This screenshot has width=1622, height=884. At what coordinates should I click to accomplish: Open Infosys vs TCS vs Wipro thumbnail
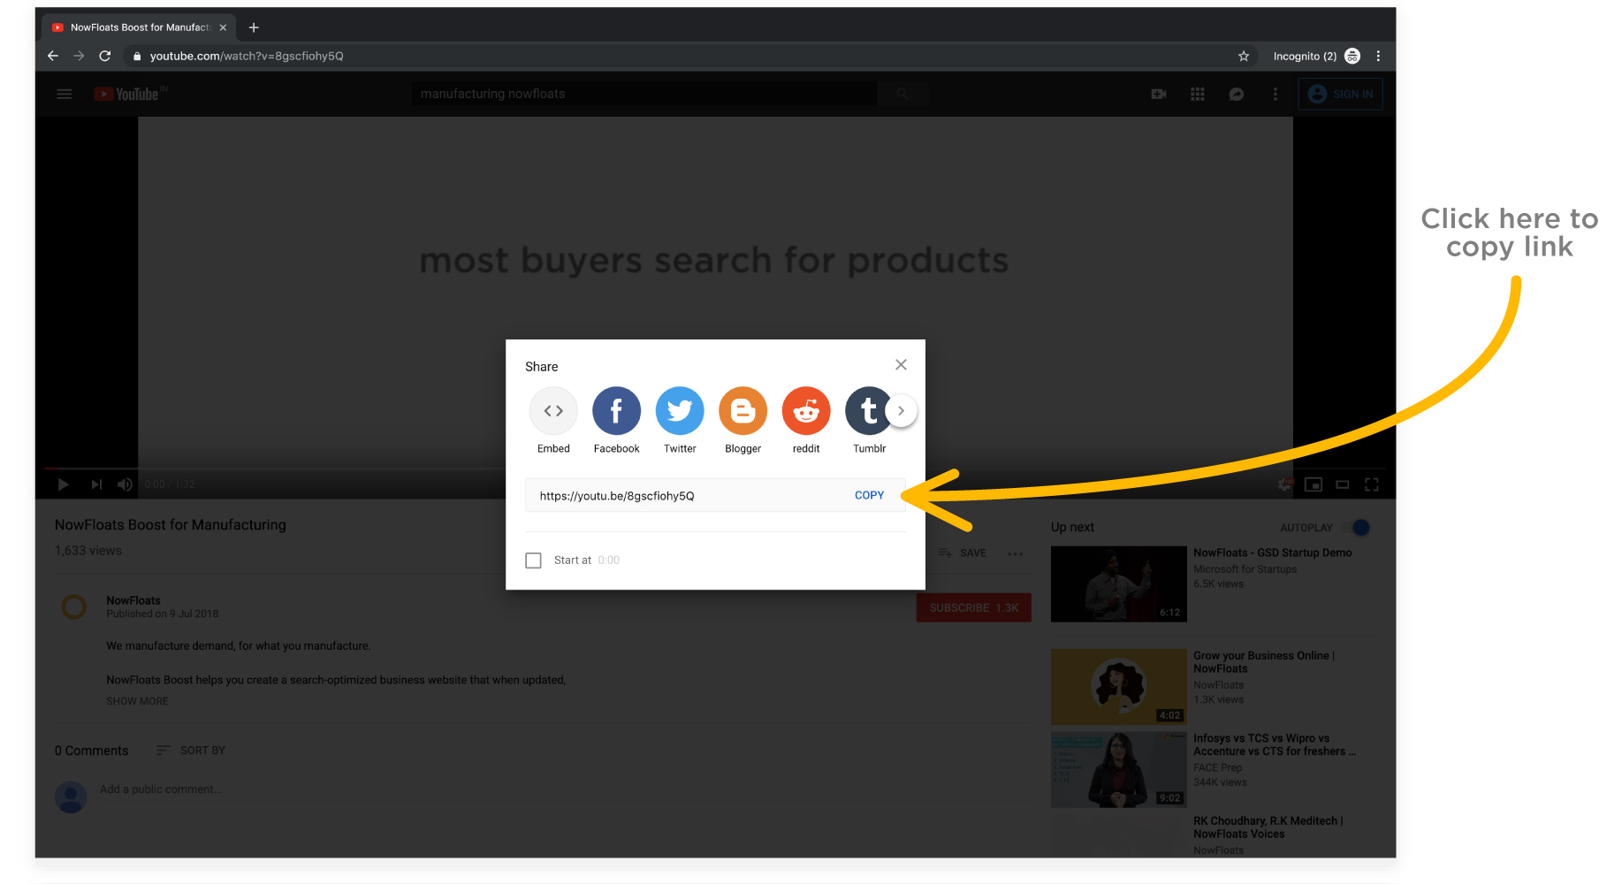(1119, 770)
